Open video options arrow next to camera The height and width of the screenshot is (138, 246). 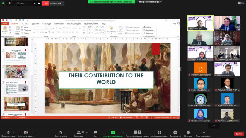pyautogui.click(x=33, y=132)
